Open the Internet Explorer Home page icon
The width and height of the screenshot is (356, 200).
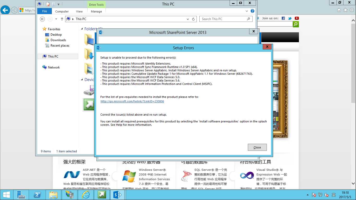coord(339,10)
